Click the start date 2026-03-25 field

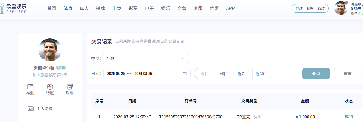(x=116, y=74)
